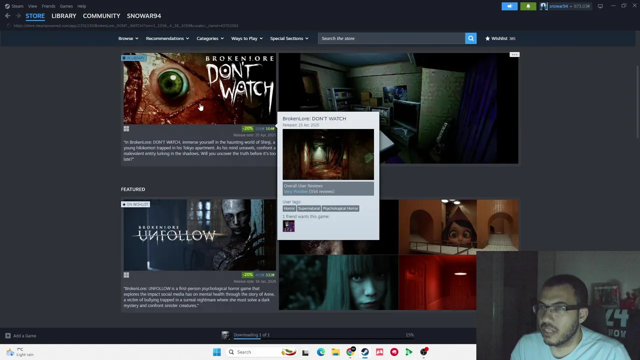The image size is (640, 360).
Task: Open friend avatar in the tooltip
Action: click(288, 226)
